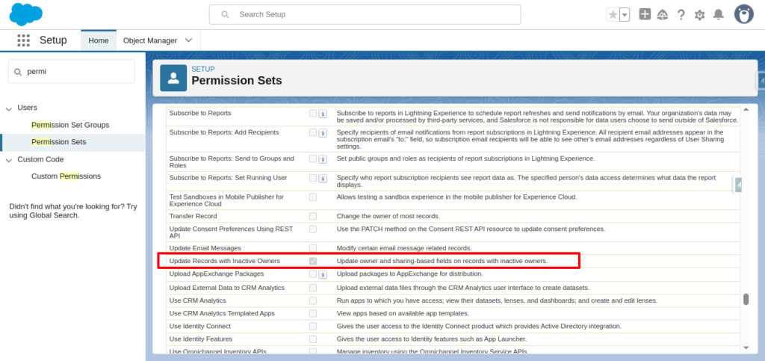Image resolution: width=765 pixels, height=361 pixels.
Task: Click the search icon in Search Setup bar
Action: pos(225,15)
